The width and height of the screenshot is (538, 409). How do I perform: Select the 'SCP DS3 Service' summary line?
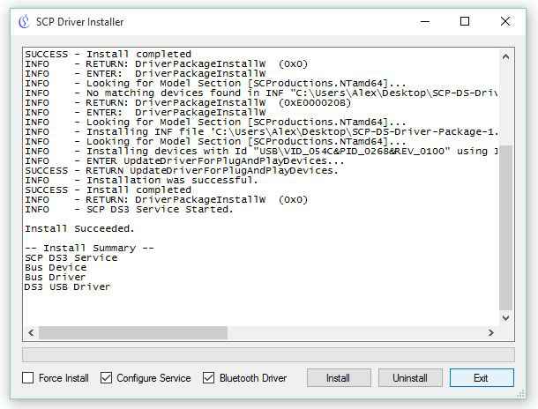[x=71, y=257]
